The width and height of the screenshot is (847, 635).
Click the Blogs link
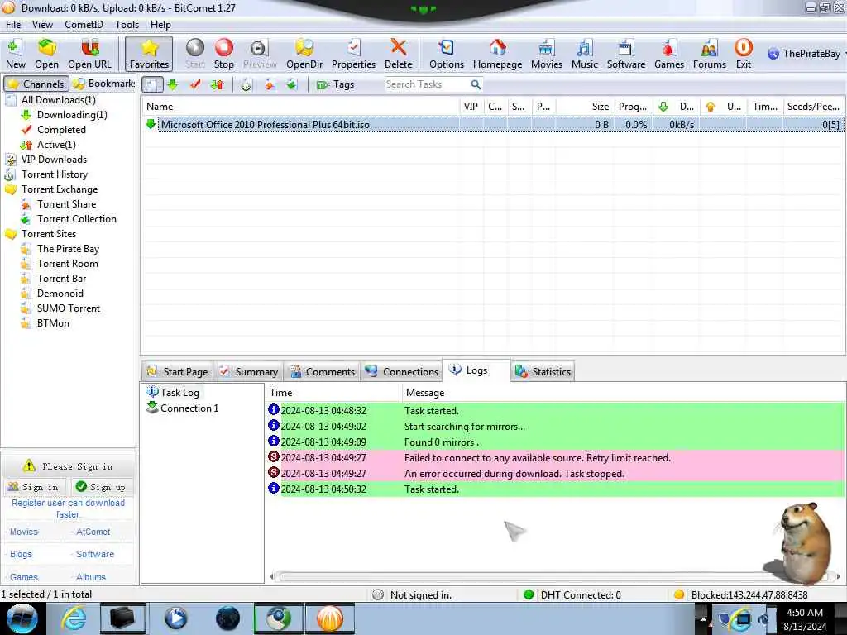click(21, 554)
